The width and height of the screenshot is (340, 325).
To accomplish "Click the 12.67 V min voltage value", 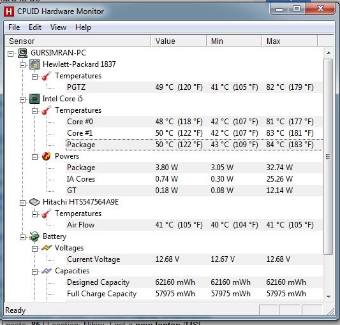I will coord(223,259).
